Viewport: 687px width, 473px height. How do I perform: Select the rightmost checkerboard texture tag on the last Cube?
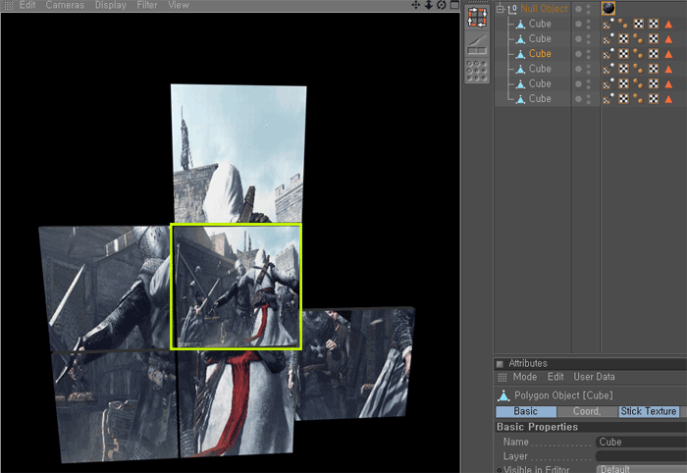(654, 98)
